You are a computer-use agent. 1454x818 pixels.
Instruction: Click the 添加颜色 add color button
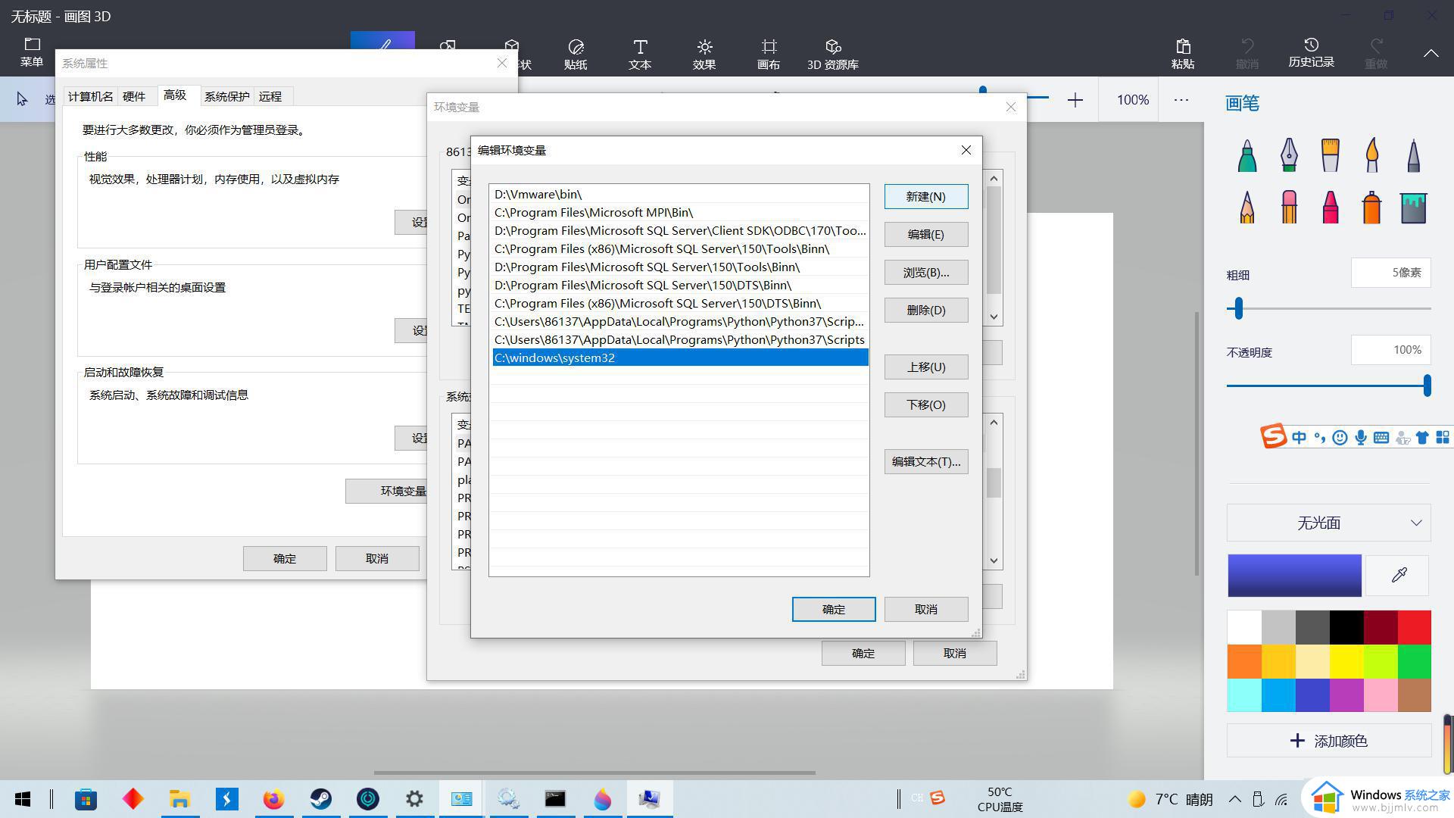pos(1328,741)
